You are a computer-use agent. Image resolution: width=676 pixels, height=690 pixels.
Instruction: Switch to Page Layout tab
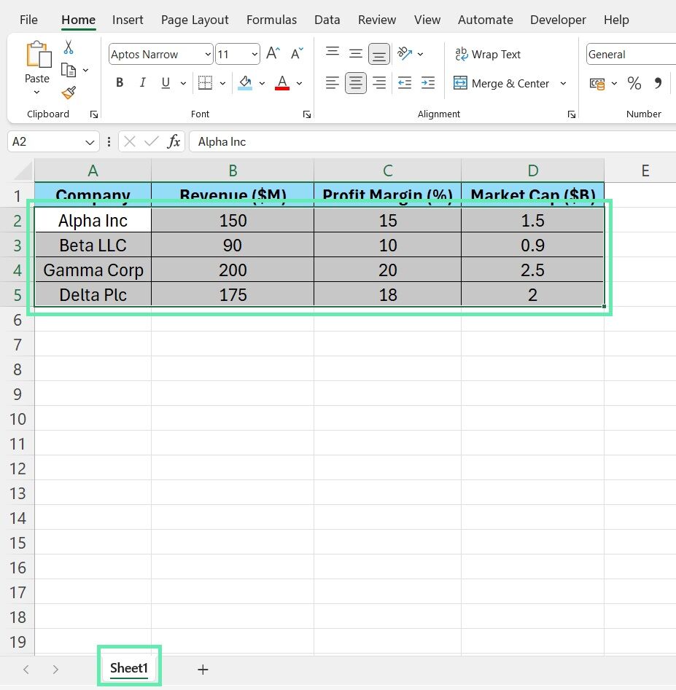pos(195,20)
